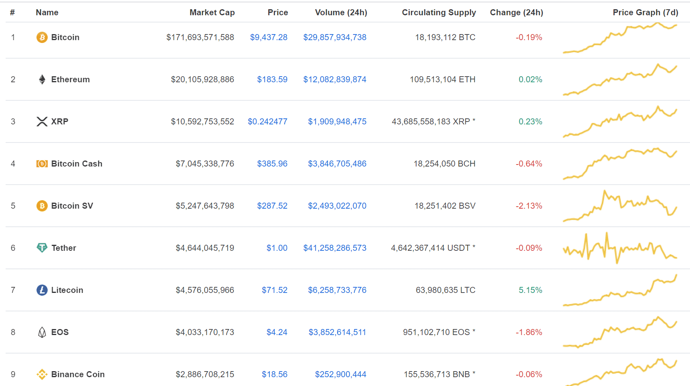The image size is (690, 386).
Task: Click Tether volume $41,258,286,573
Action: pos(335,248)
